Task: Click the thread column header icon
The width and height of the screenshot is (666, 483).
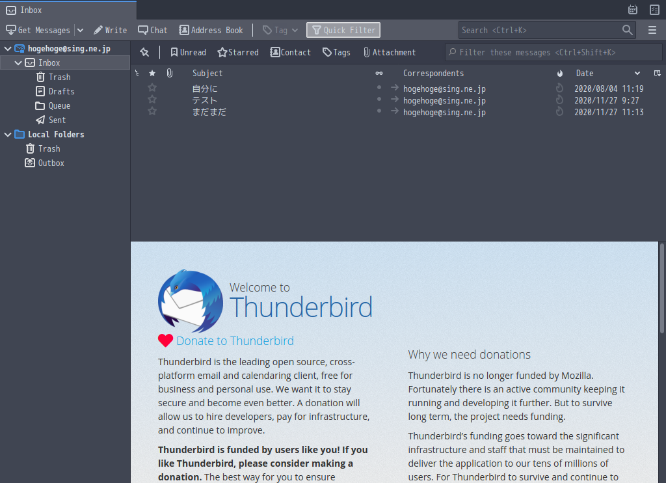Action: pos(137,73)
